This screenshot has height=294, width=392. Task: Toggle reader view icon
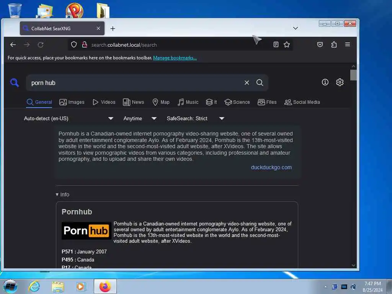point(276,44)
